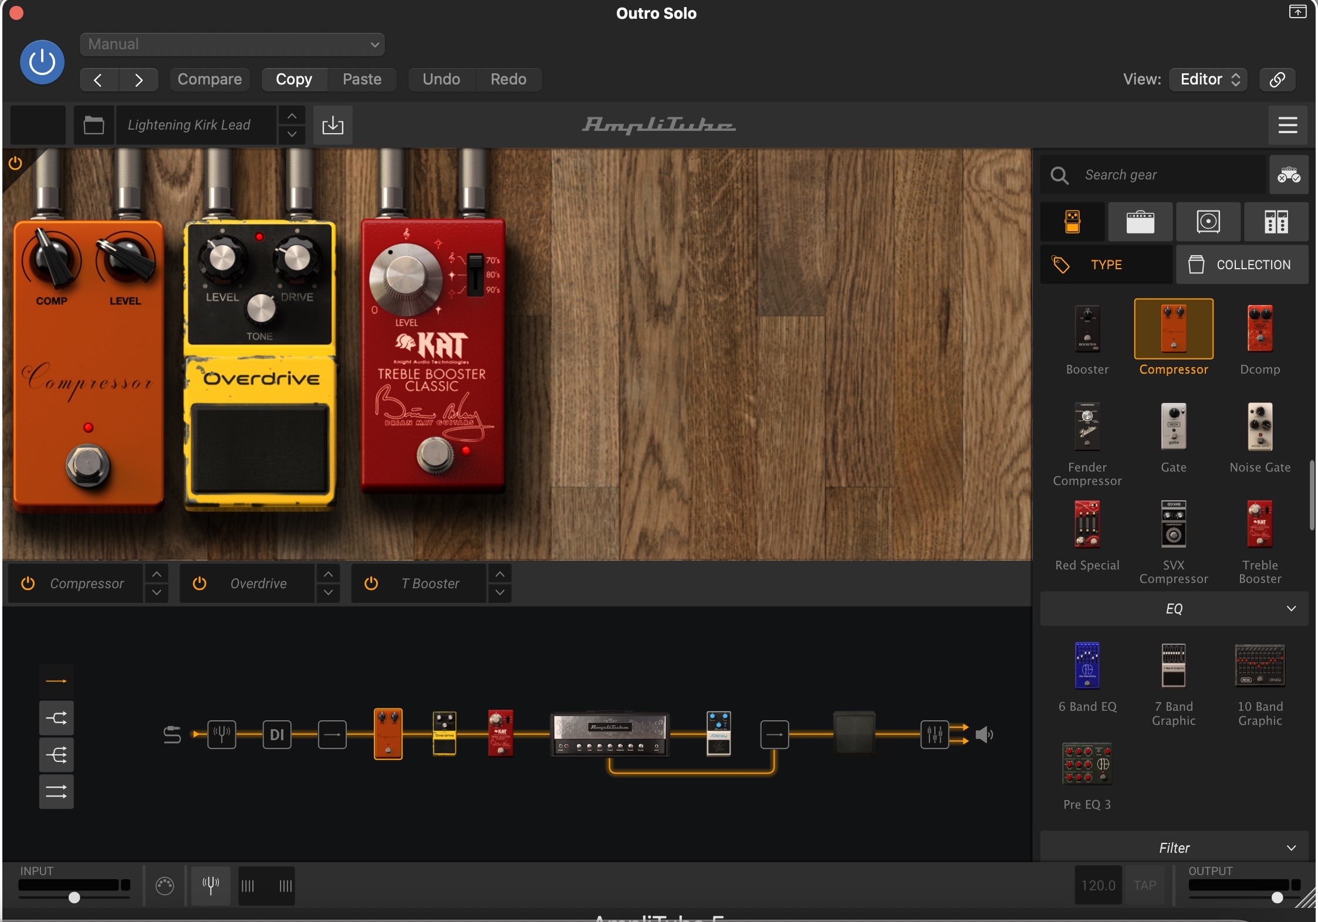The height and width of the screenshot is (922, 1318).
Task: Go to the previous preset arrow
Action: pyautogui.click(x=99, y=80)
